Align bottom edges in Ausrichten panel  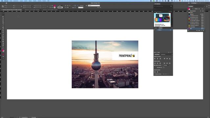170,59
